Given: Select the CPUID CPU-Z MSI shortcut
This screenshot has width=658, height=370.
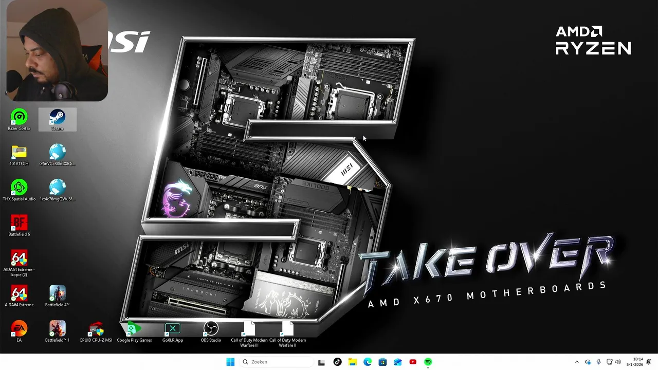Looking at the screenshot, I should (96, 332).
